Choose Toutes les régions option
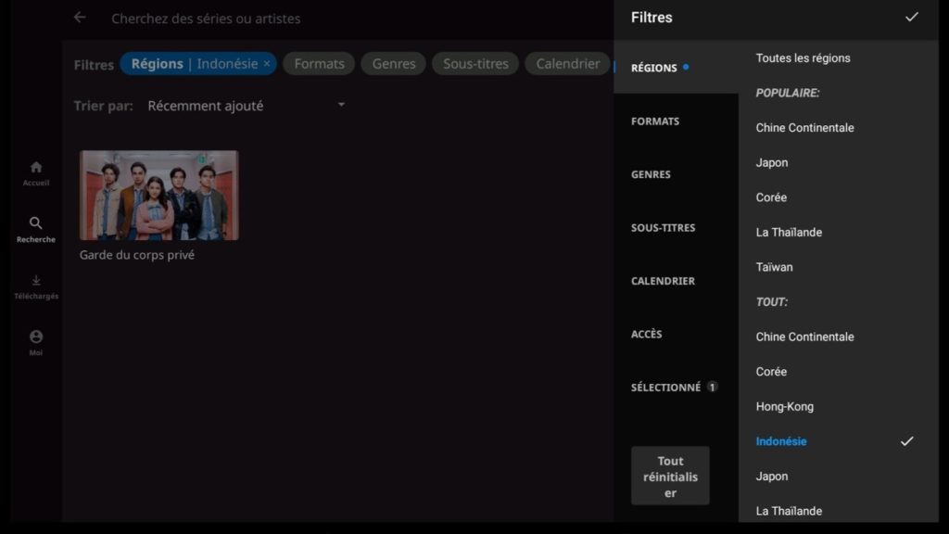This screenshot has width=949, height=534. click(803, 58)
